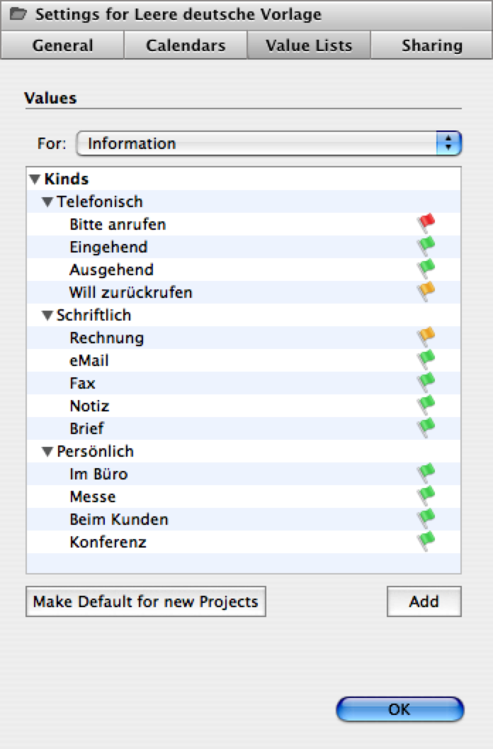Image resolution: width=493 pixels, height=749 pixels.
Task: Collapse the Kinds group
Action: [x=35, y=179]
